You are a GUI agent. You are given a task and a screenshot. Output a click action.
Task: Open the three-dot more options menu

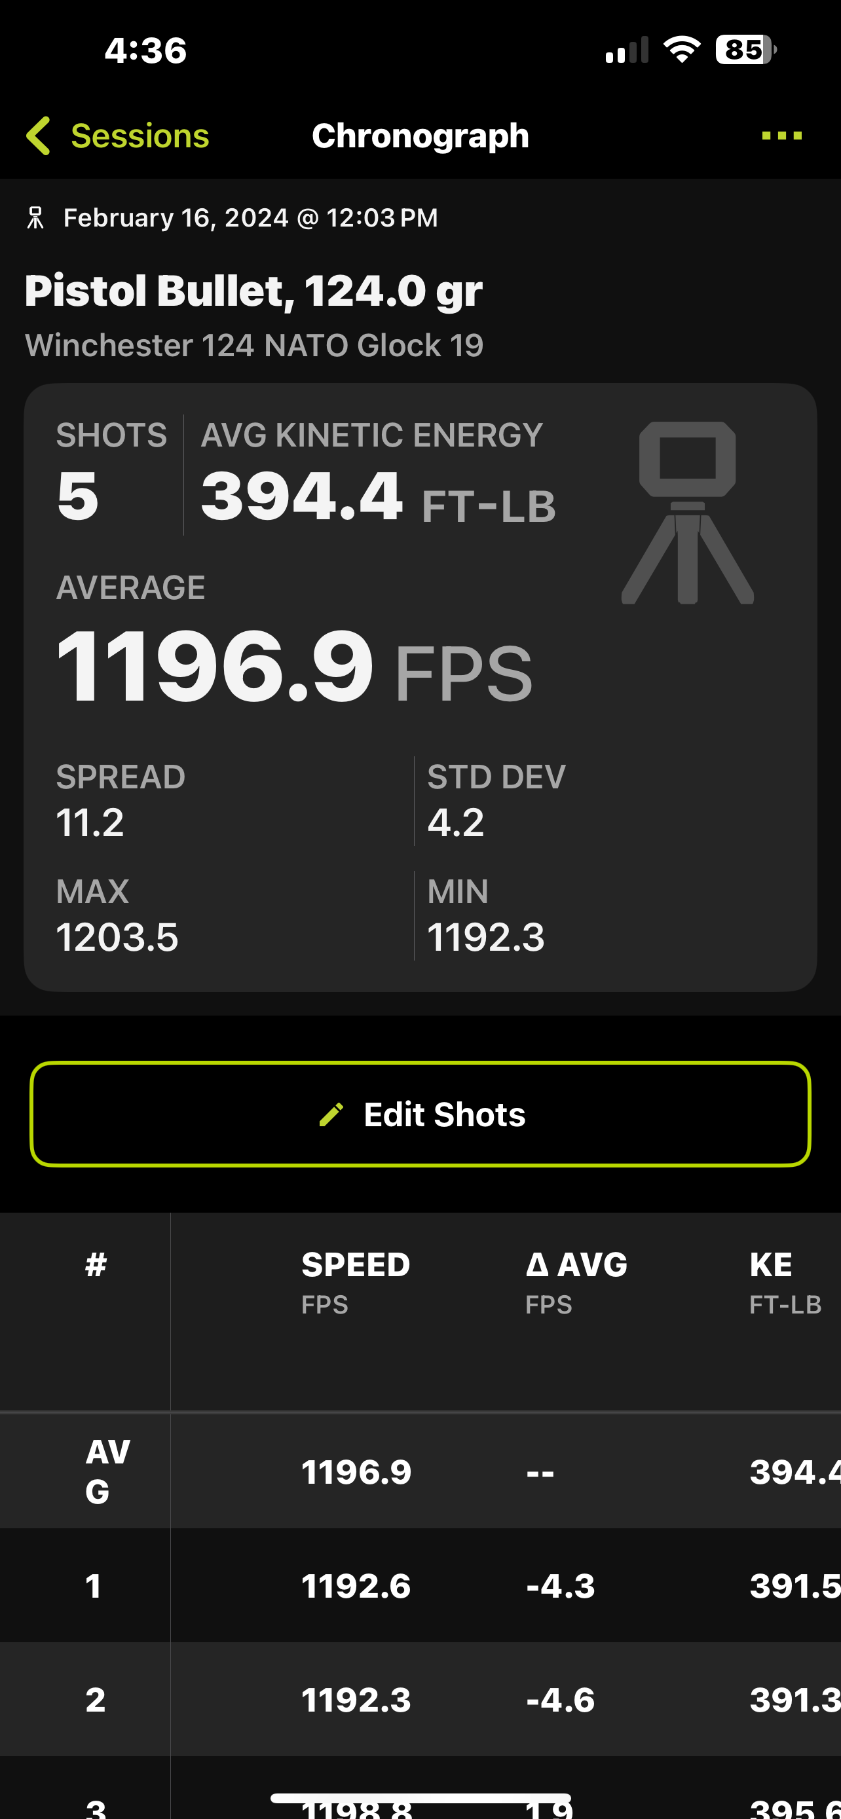click(781, 136)
